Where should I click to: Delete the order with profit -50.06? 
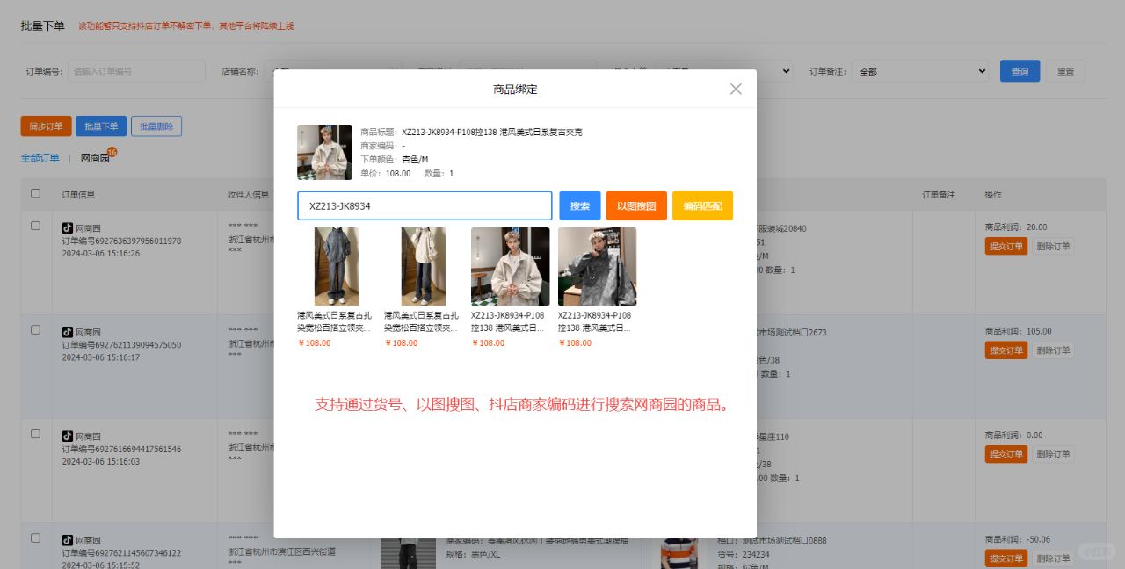[1053, 558]
